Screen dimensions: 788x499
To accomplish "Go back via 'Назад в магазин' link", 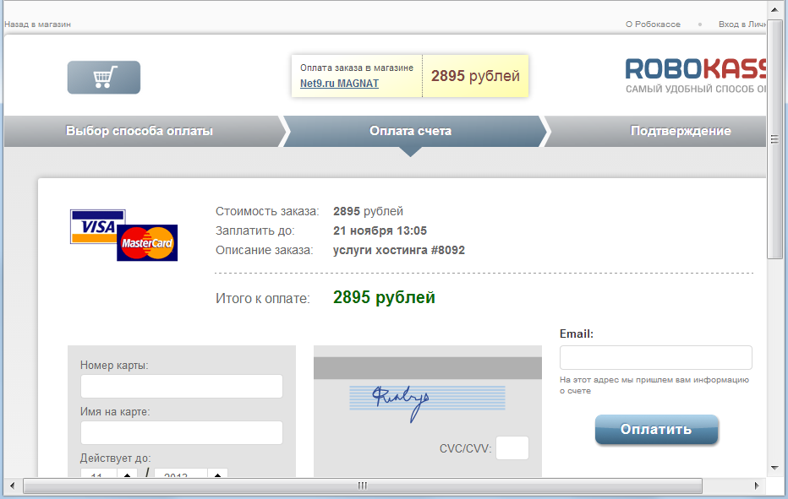I will (x=37, y=24).
